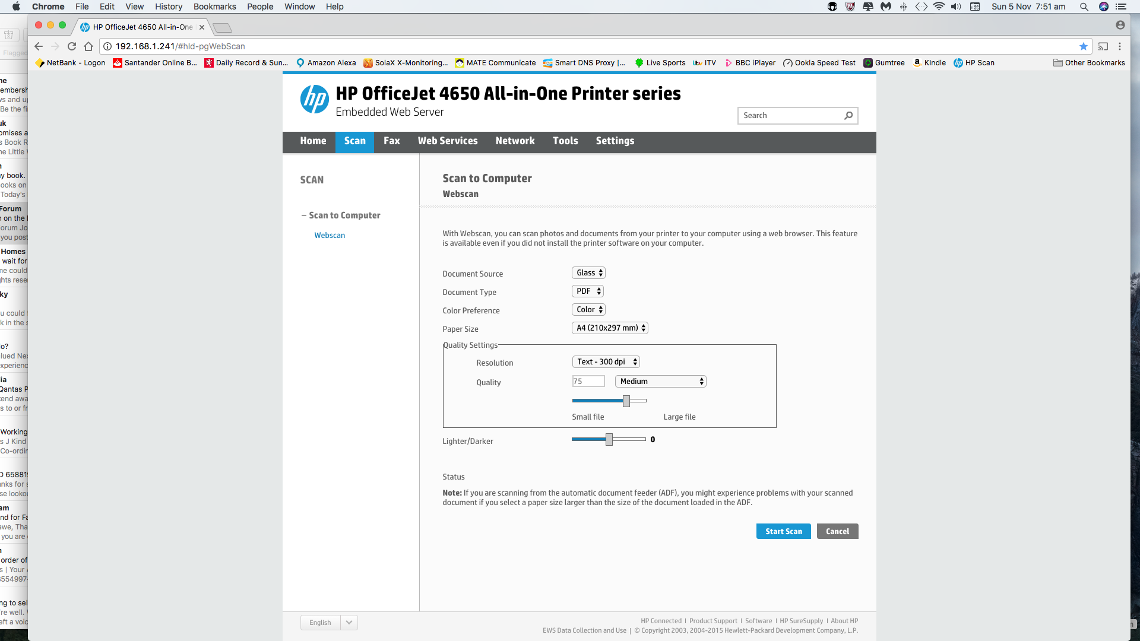Open the Chrome three-dot menu
The height and width of the screenshot is (641, 1140).
1120,46
